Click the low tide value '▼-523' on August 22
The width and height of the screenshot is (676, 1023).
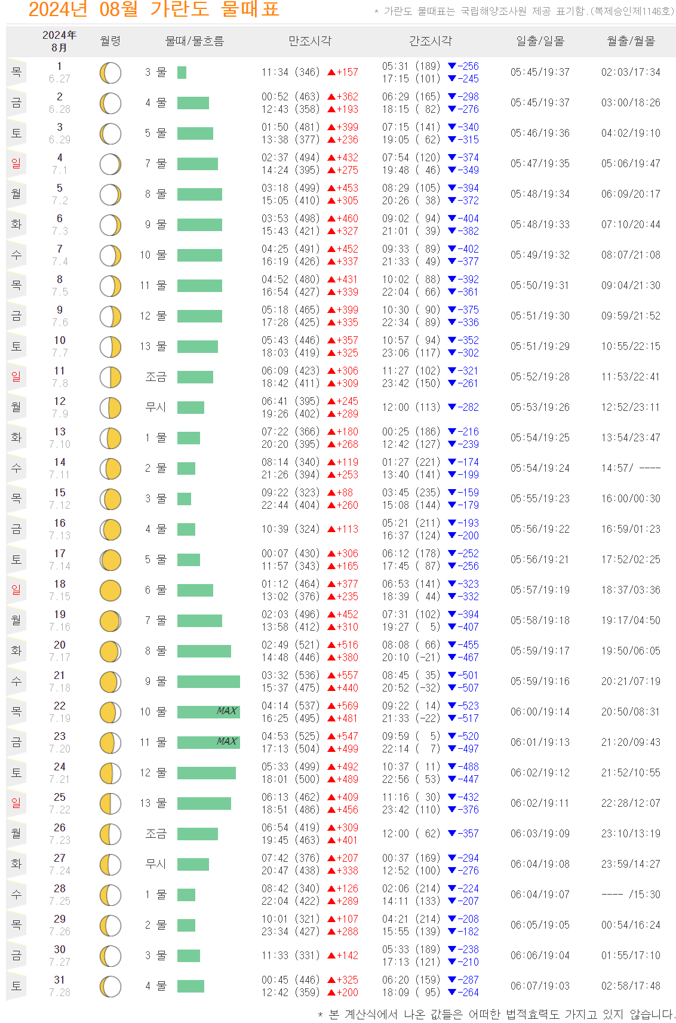[463, 706]
